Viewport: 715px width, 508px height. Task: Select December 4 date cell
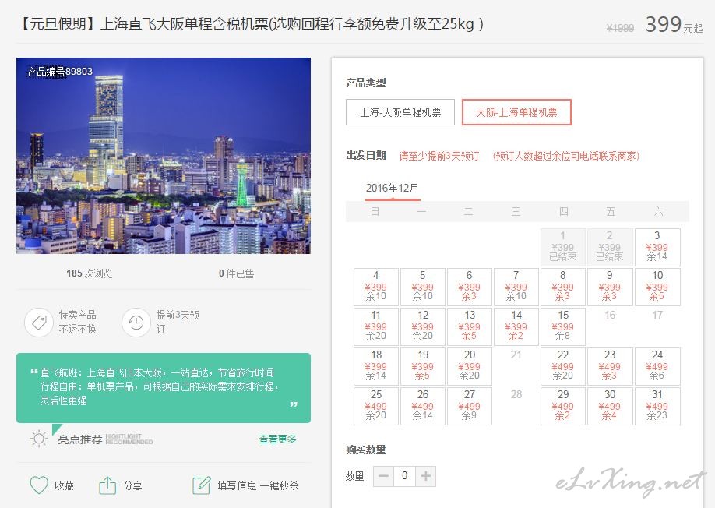click(375, 287)
